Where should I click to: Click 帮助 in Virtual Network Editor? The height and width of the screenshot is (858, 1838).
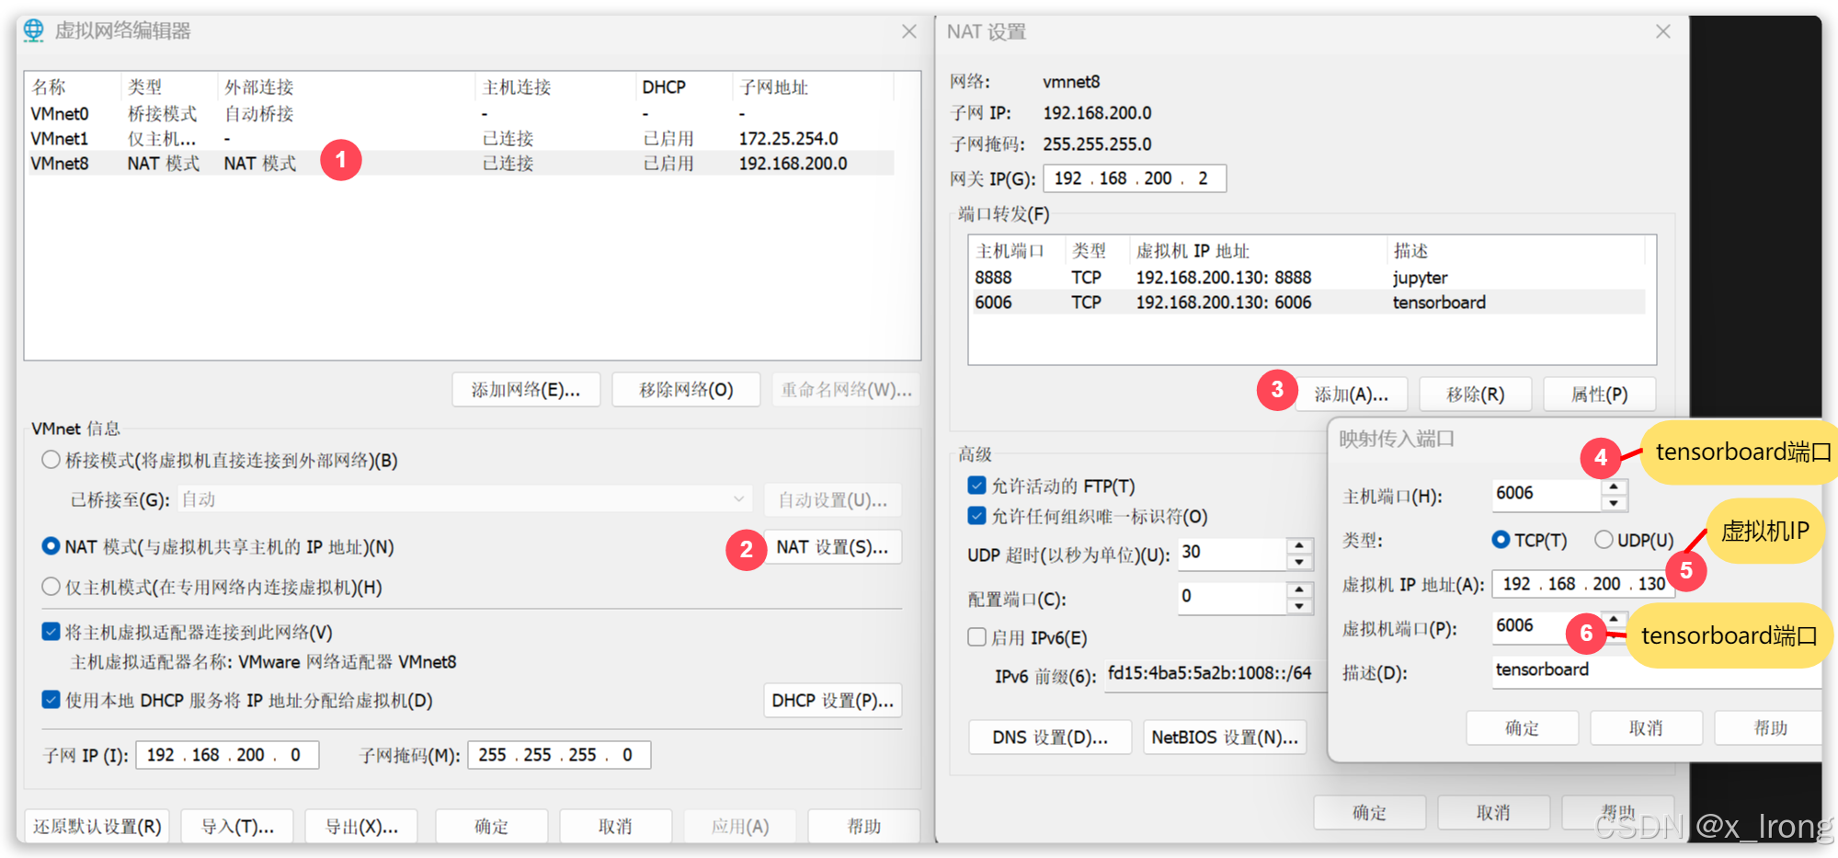tap(864, 826)
